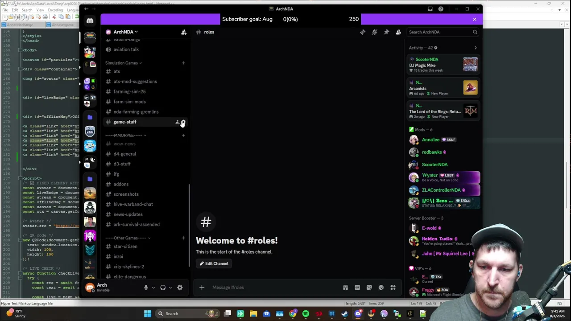Open the Encoding menu in Notepad++
Viewport: 571px width, 321px height.
coord(55,10)
